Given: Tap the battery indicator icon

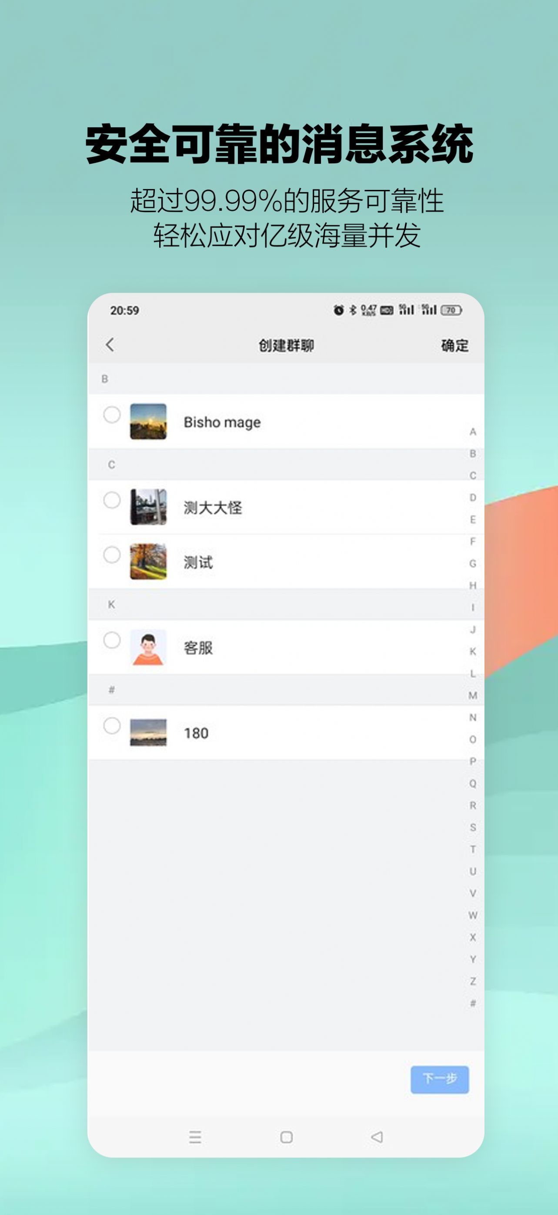Looking at the screenshot, I should (451, 310).
